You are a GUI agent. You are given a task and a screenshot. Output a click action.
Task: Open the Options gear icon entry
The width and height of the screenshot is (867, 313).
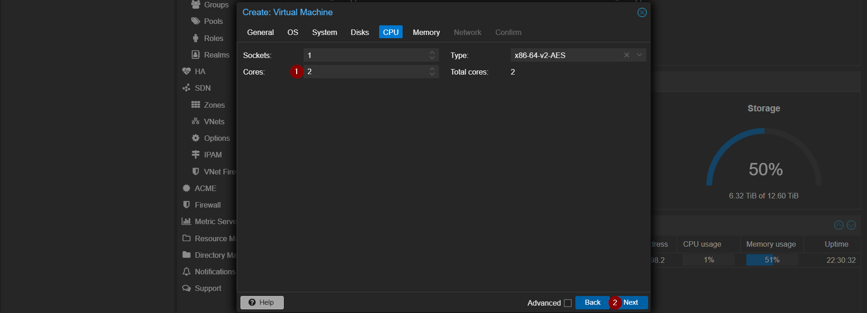195,138
